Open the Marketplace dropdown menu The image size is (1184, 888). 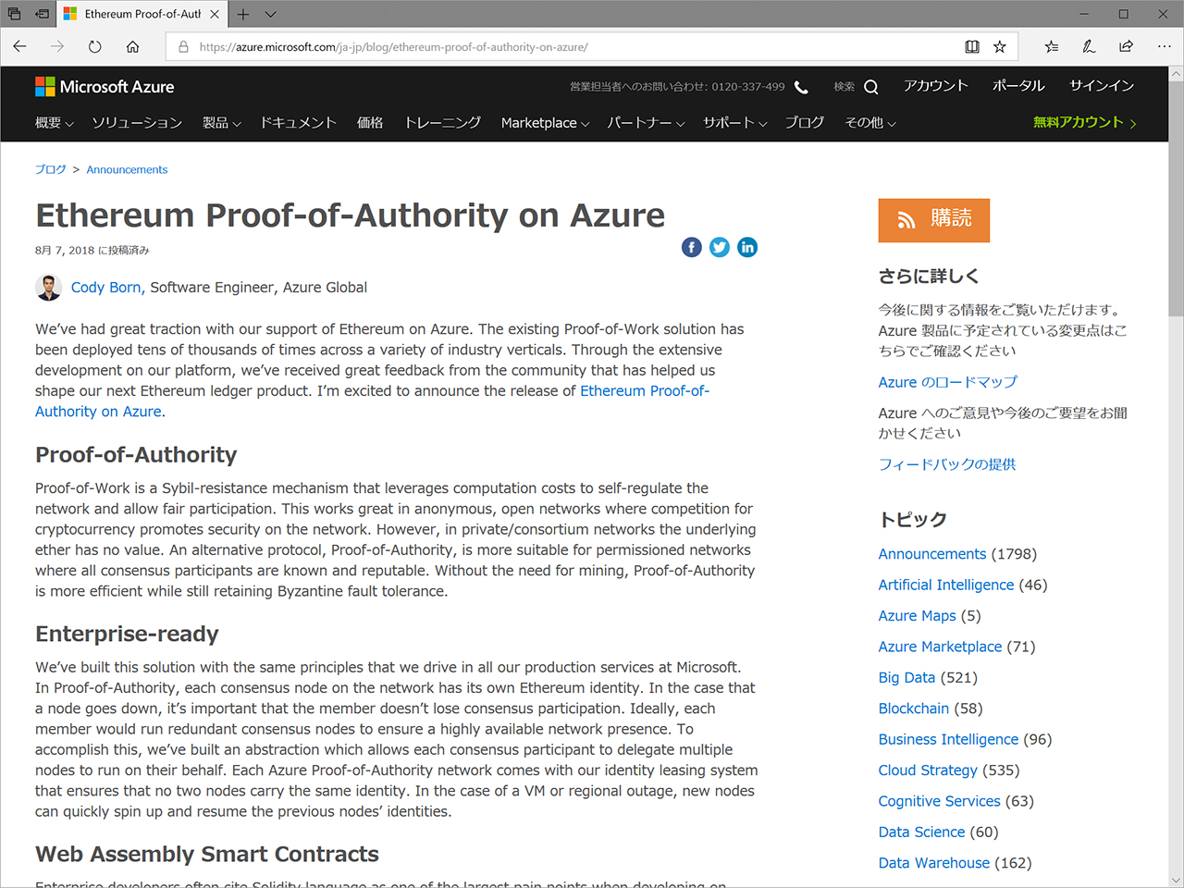(x=545, y=123)
